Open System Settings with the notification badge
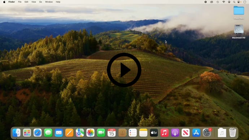The height and width of the screenshot is (140, 249). tap(207, 132)
